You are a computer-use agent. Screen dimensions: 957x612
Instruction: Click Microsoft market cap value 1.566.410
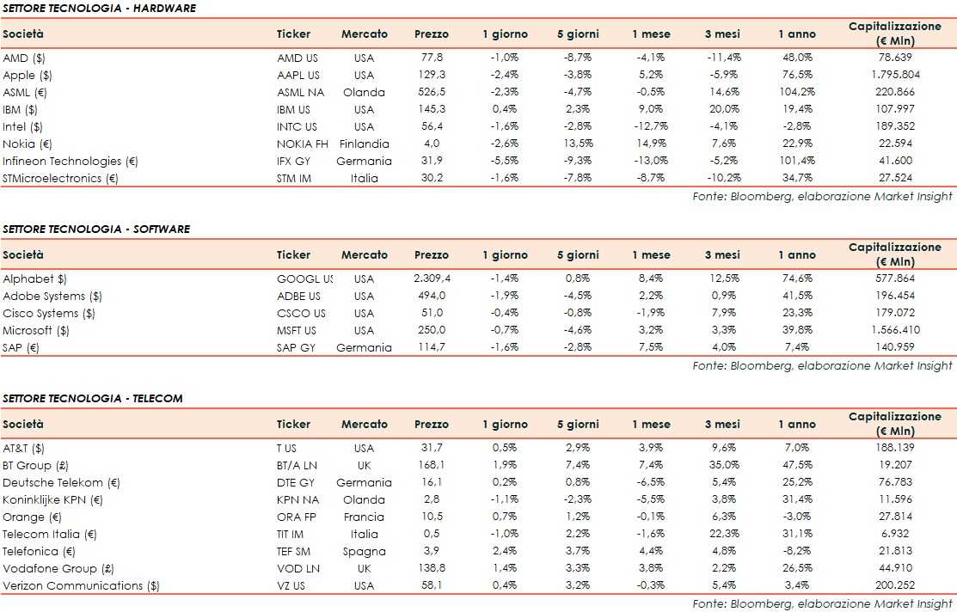tap(894, 330)
